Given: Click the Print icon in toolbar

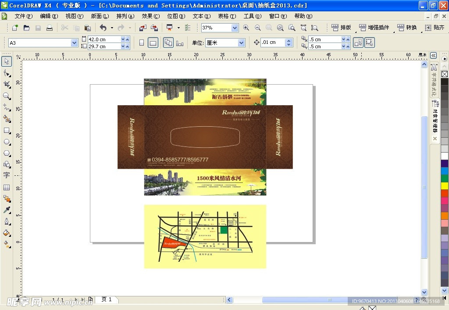Looking at the screenshot, I should (x=50, y=28).
